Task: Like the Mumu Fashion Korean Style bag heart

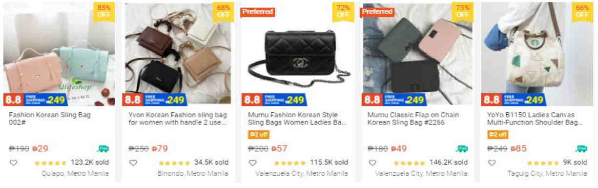Action: (252, 163)
